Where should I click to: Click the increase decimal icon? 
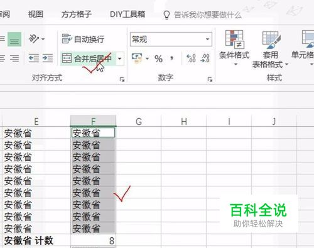191,58
